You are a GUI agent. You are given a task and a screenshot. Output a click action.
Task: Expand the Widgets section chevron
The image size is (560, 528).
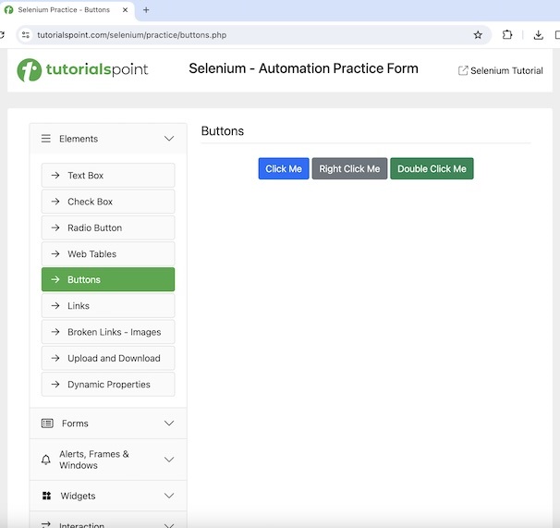click(169, 496)
